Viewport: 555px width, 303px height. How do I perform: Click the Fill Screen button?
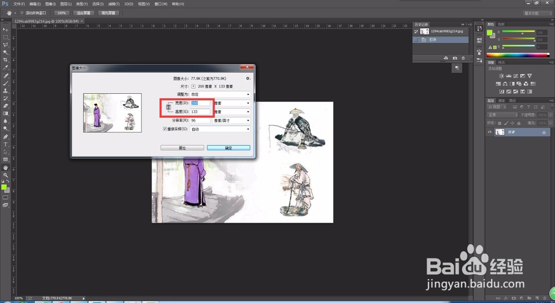tap(108, 13)
